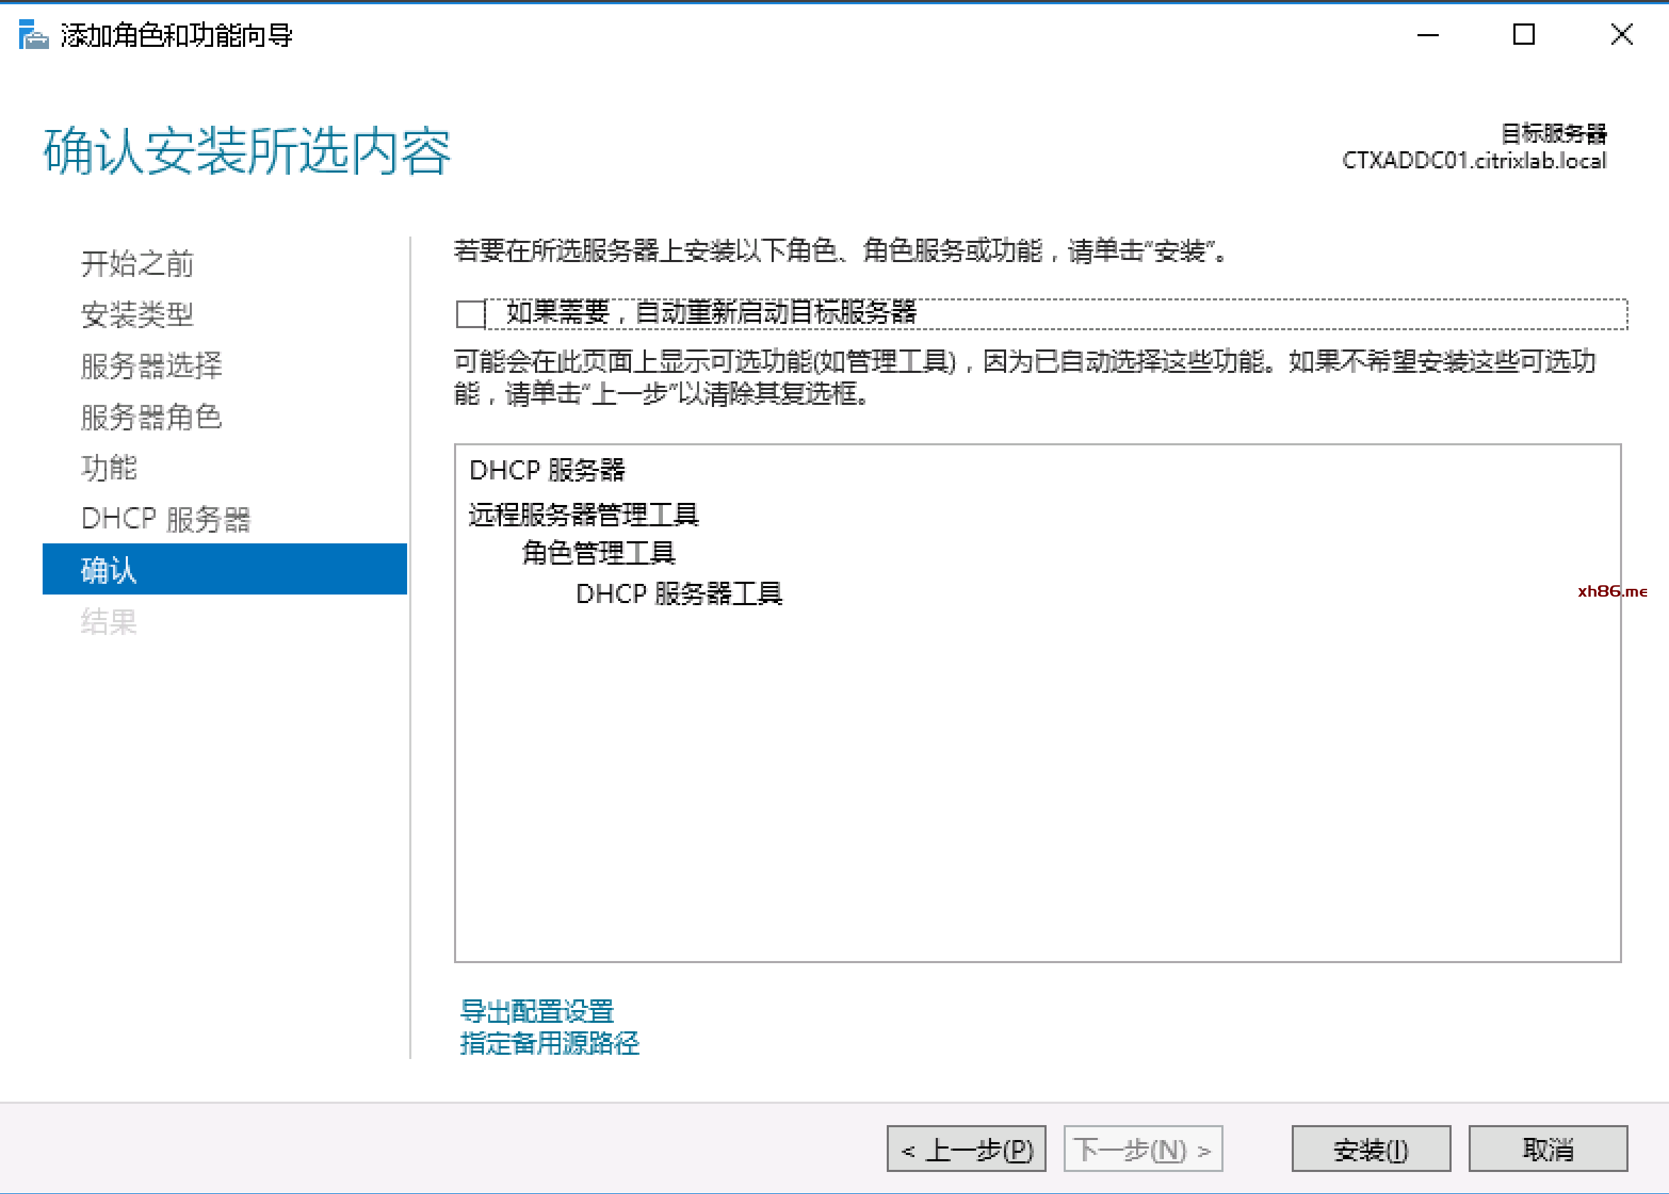The height and width of the screenshot is (1194, 1669).
Task: Maximize the wizard window
Action: tap(1523, 35)
